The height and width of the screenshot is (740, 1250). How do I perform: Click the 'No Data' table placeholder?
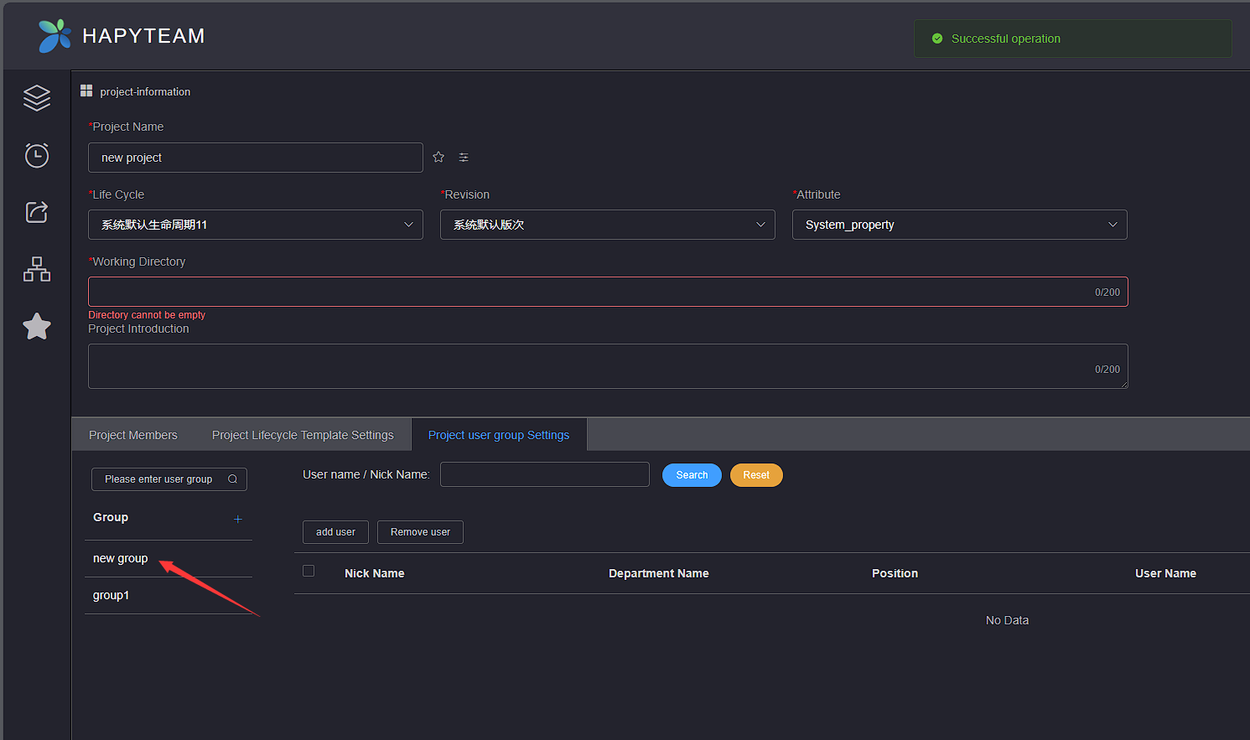click(x=1007, y=620)
